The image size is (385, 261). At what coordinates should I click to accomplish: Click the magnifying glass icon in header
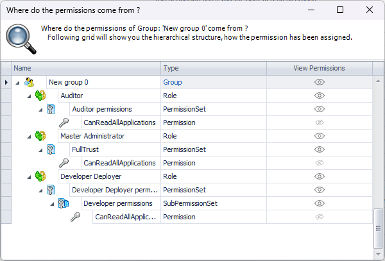[21, 38]
